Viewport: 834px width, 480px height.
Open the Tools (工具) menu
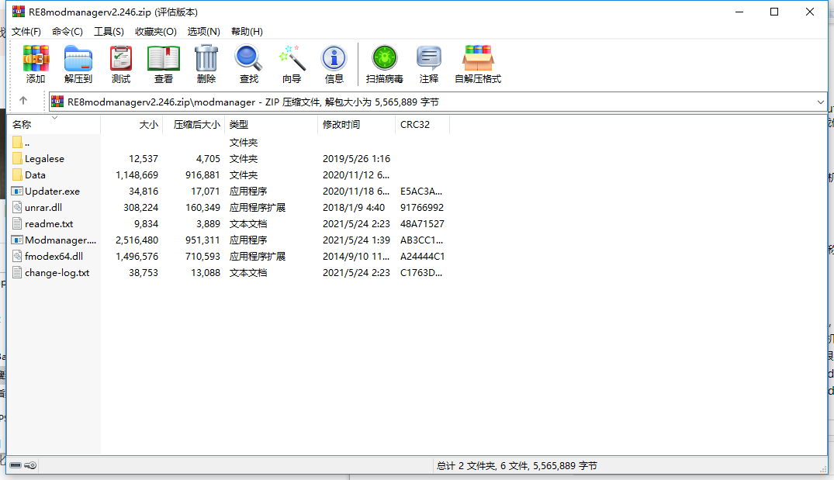(x=109, y=31)
